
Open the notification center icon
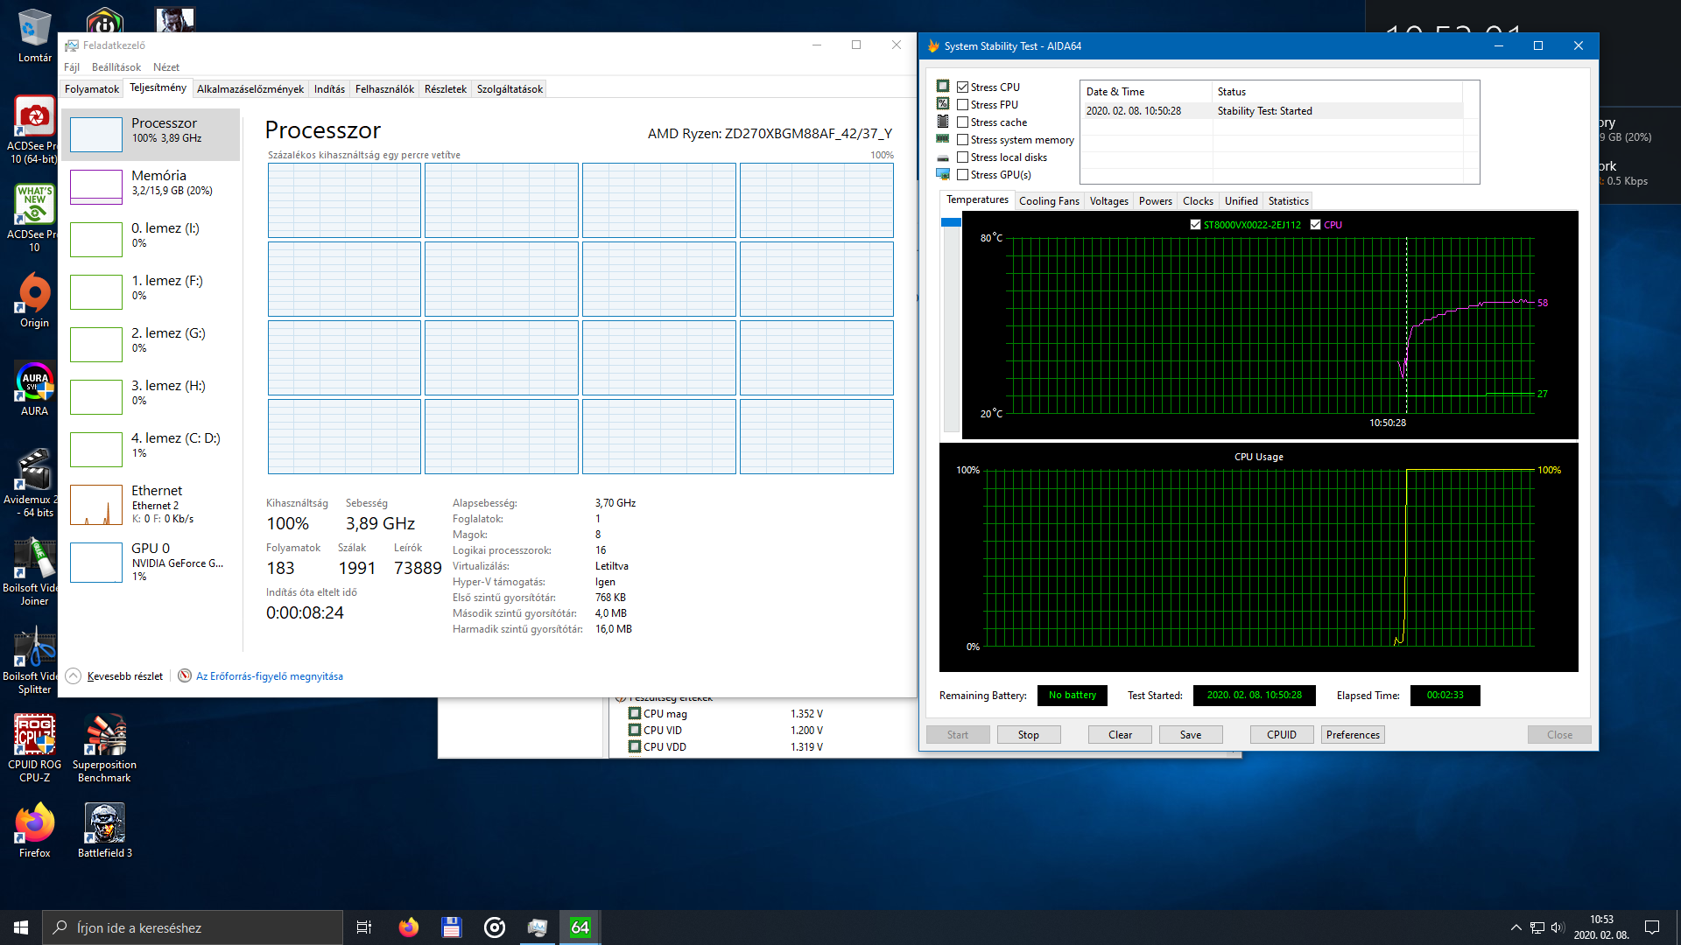1652,927
